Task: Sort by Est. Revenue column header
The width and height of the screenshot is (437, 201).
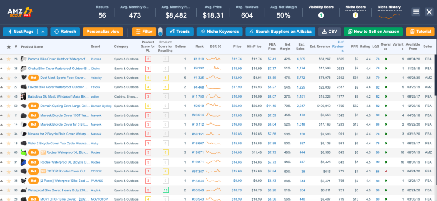Action: coord(320,46)
